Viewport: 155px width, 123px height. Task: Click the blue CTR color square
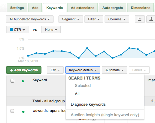11,29
